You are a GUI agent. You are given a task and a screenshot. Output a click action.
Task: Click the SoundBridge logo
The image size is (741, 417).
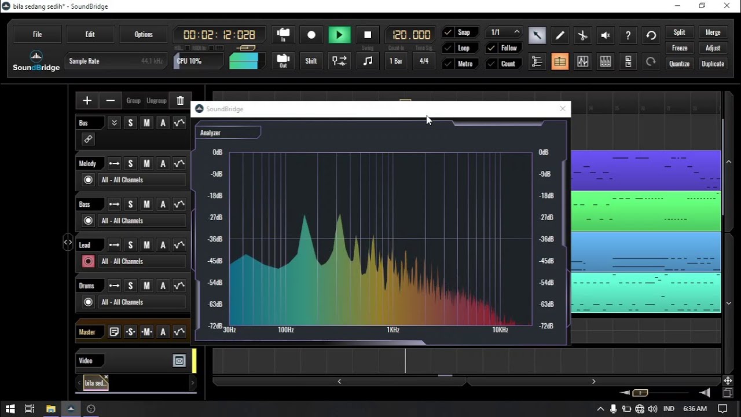36,61
